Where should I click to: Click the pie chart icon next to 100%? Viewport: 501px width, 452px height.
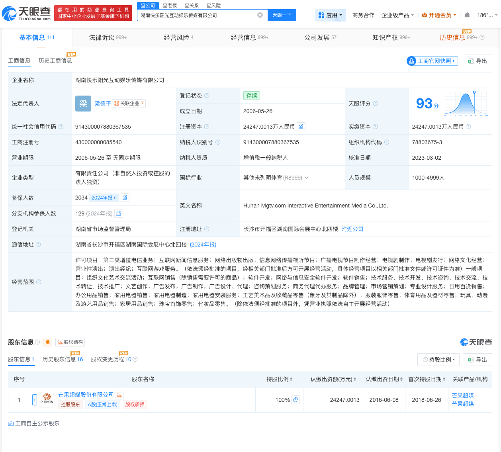296,400
